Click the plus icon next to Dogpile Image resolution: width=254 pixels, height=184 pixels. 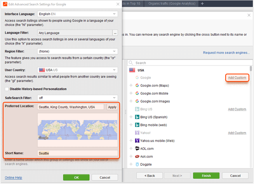coord(131,164)
